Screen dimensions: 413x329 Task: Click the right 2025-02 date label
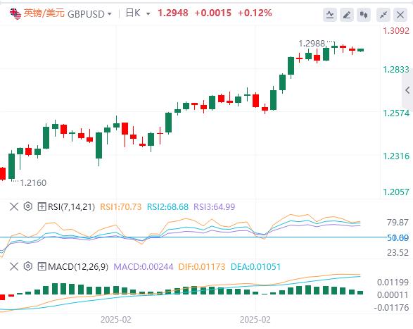click(x=255, y=320)
